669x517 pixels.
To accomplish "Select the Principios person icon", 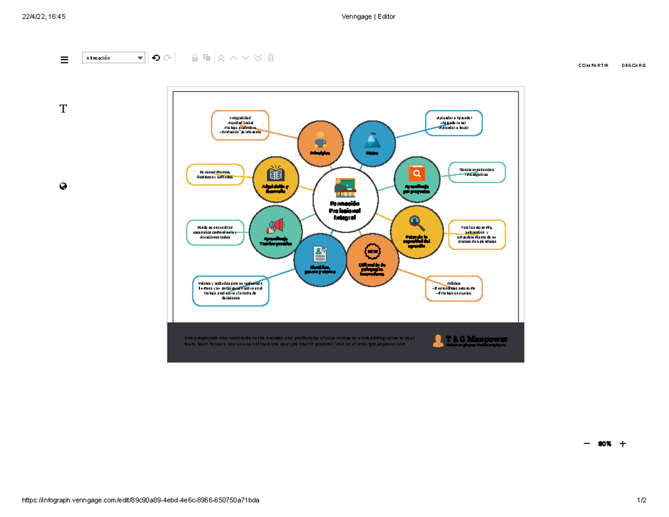I will tap(320, 138).
